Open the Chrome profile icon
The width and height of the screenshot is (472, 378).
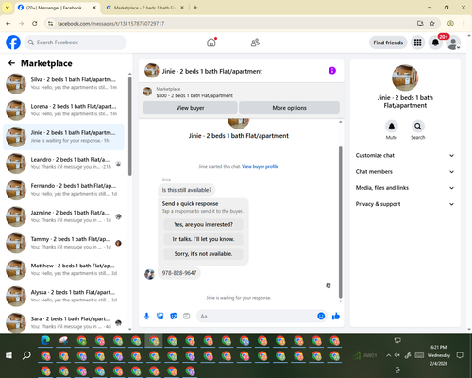[450, 23]
